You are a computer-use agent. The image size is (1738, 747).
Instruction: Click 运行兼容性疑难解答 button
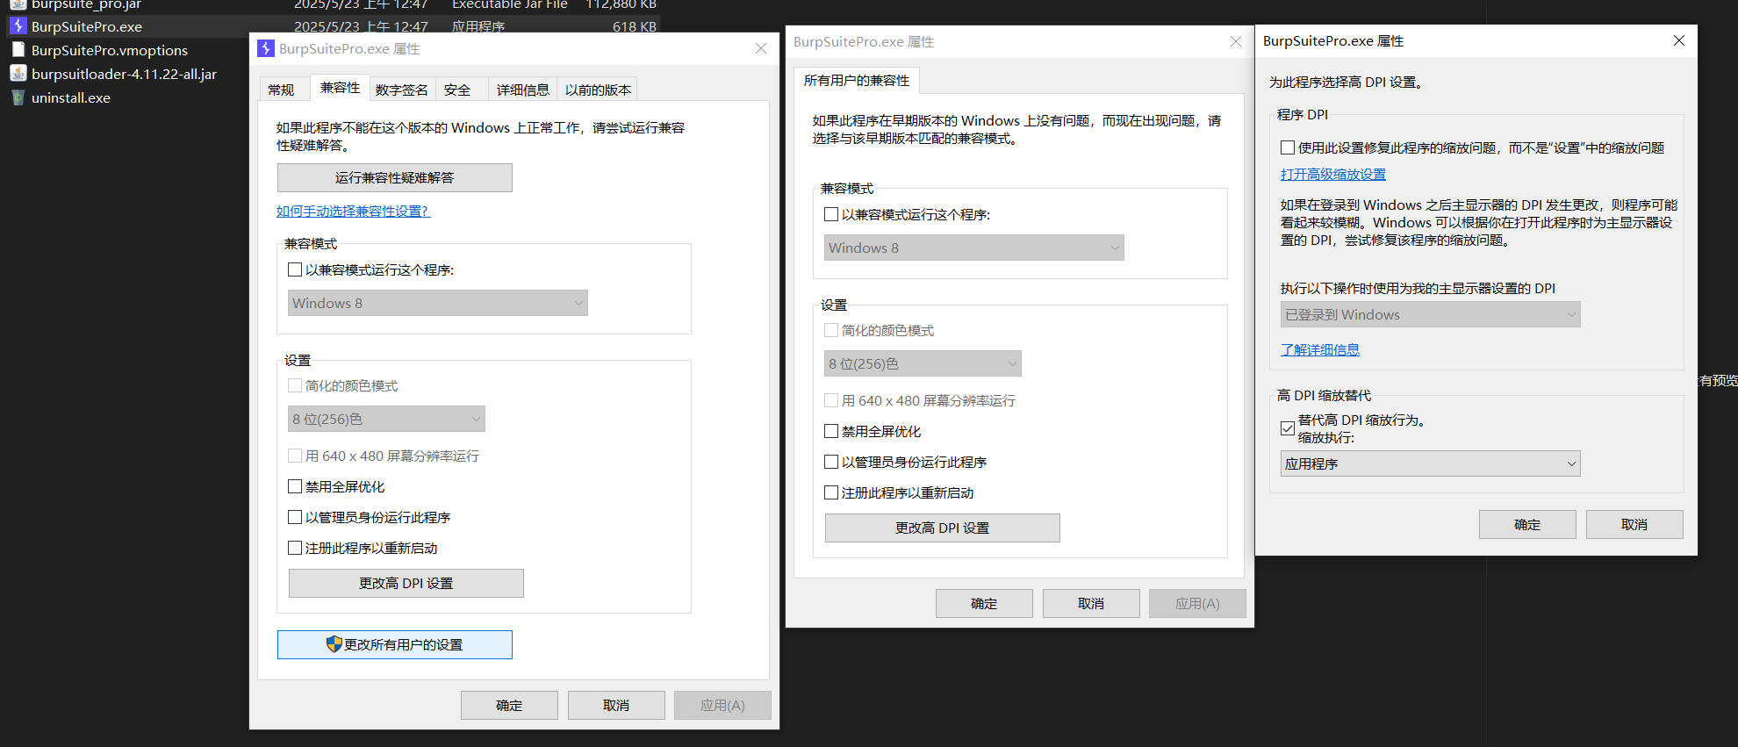pyautogui.click(x=395, y=177)
